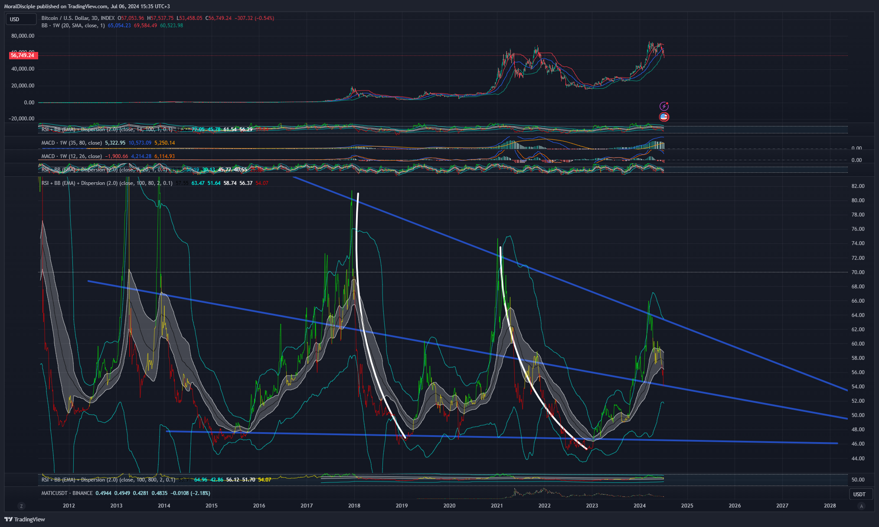Screen dimensions: 879x527
Task: Click the 50.00 label on bottom RSI scale
Action: tap(858, 480)
